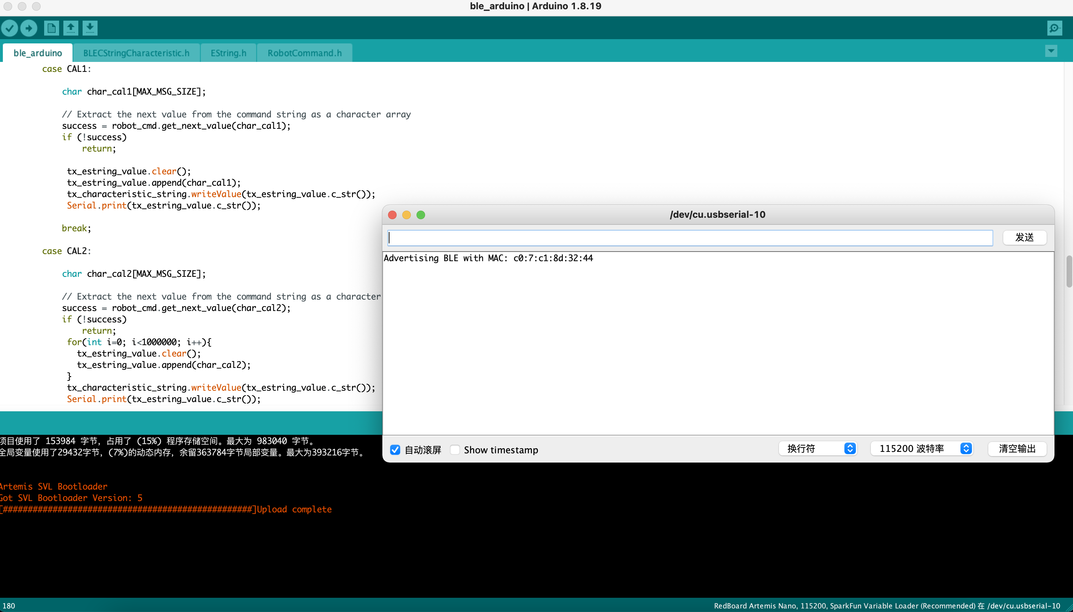Image resolution: width=1073 pixels, height=612 pixels.
Task: Click the 清空输出 clear output button
Action: (x=1017, y=448)
